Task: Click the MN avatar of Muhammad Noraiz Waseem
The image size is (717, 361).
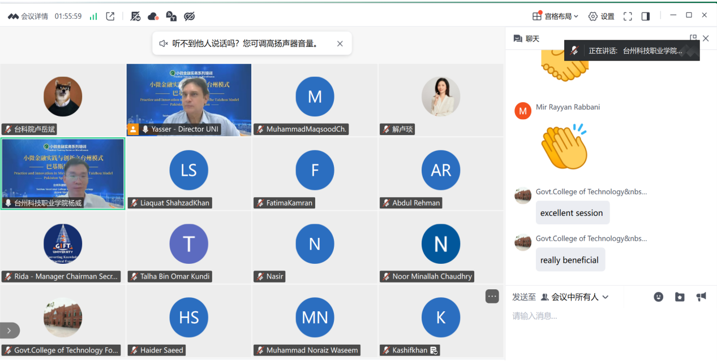Action: [315, 317]
